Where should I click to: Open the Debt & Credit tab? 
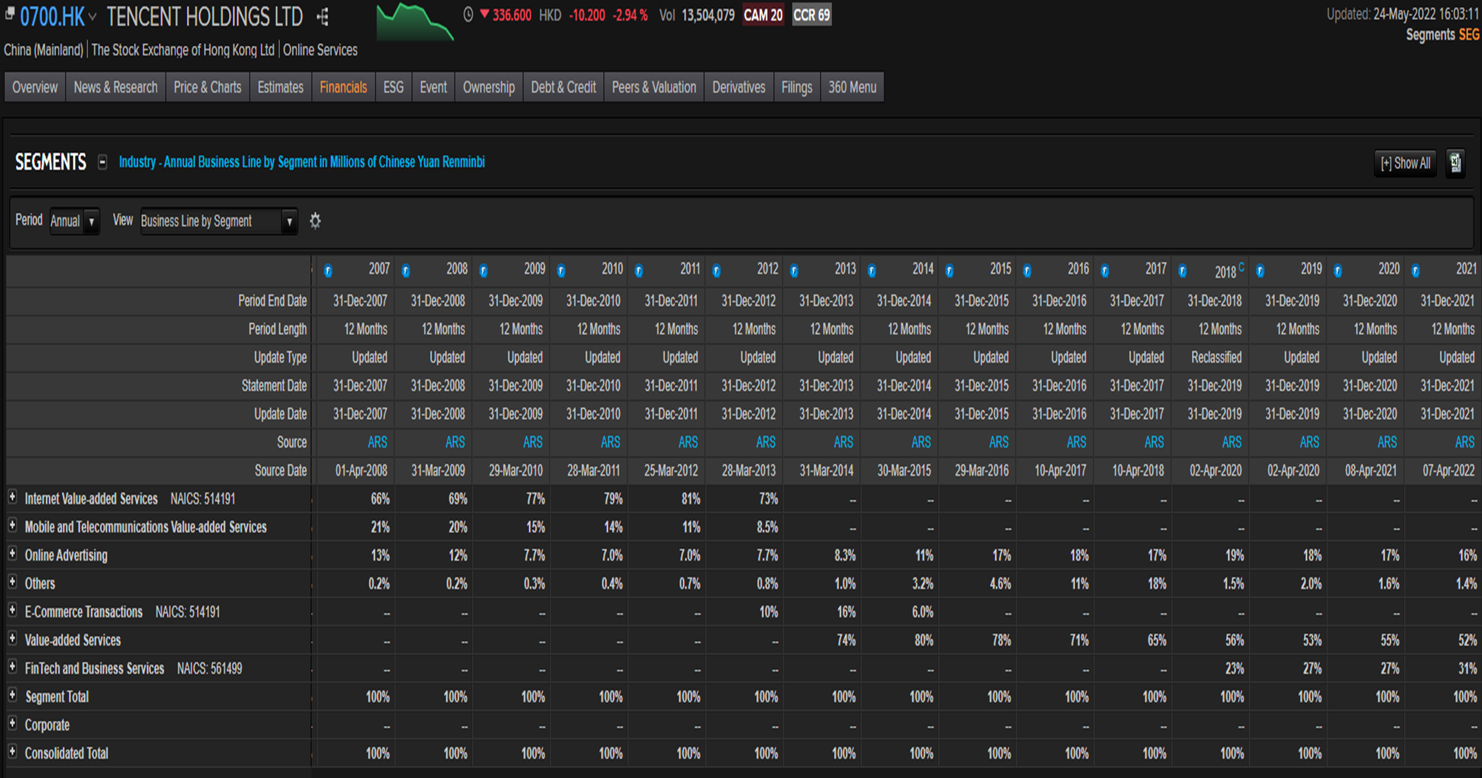563,87
